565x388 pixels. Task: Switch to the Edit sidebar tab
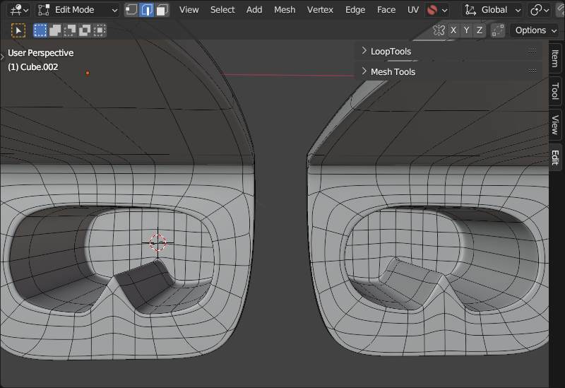click(x=555, y=157)
